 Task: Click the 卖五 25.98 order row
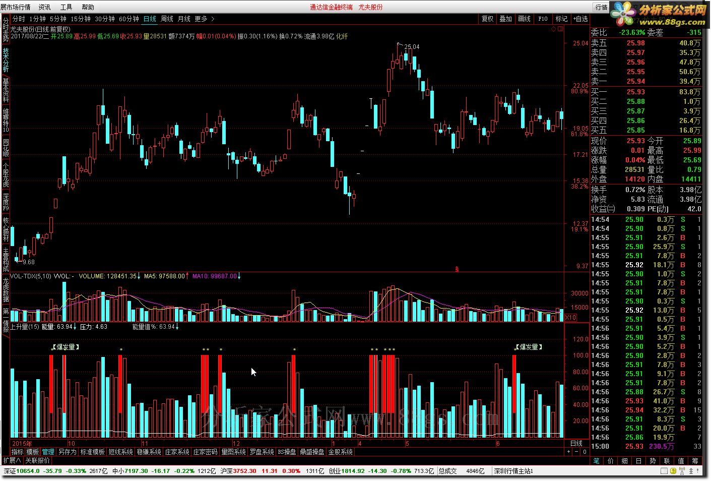pos(646,43)
